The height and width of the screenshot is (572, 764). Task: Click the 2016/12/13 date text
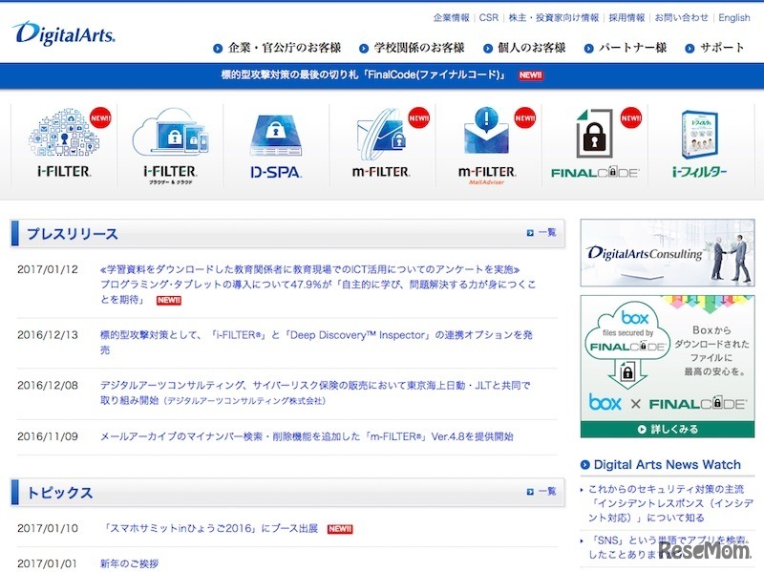[48, 335]
